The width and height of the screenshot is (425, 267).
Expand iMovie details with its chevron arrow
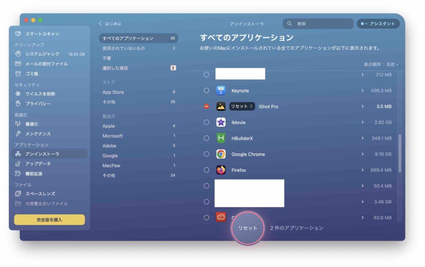click(362, 122)
